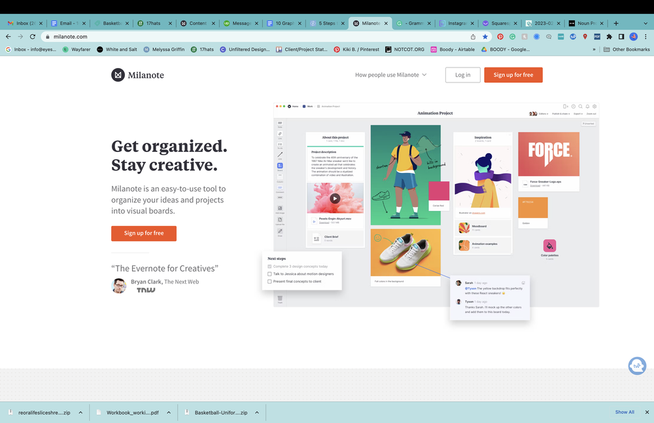Image resolution: width=654 pixels, height=423 pixels.
Task: Open the sneakers image card
Action: pos(405,252)
